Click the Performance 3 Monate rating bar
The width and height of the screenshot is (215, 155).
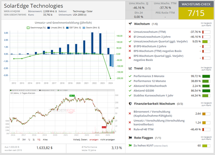206,76
